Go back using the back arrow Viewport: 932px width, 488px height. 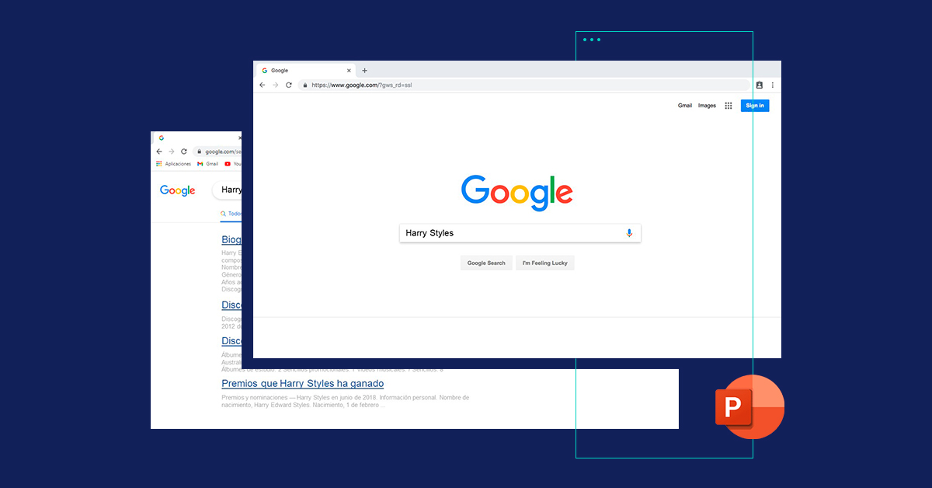tap(262, 84)
